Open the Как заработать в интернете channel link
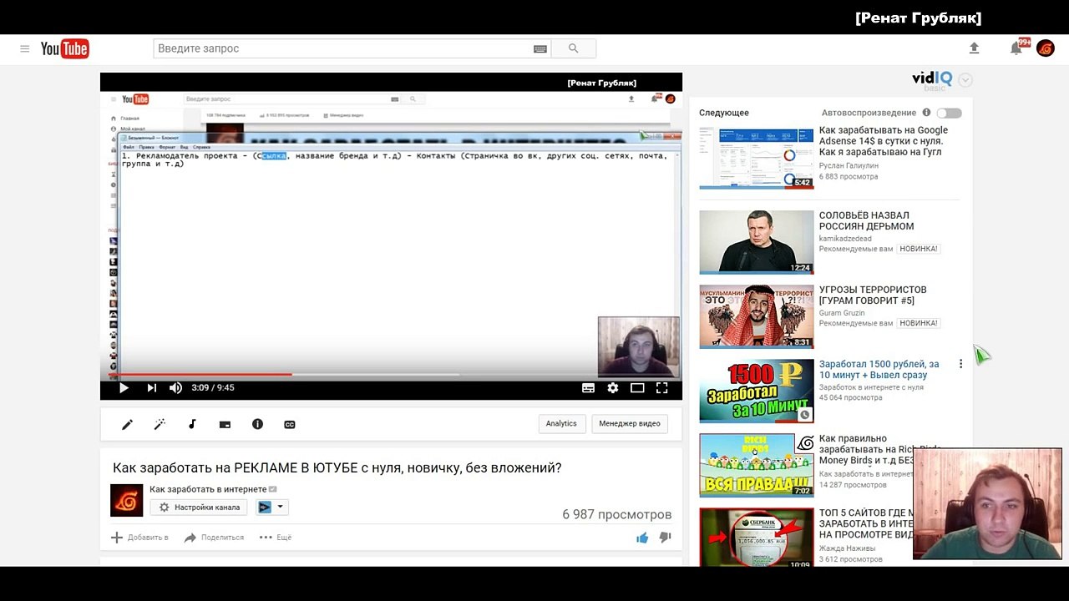1069x601 pixels. coord(208,489)
